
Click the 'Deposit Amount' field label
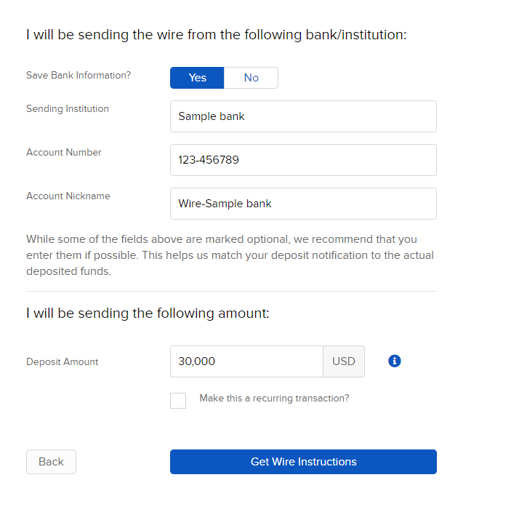coord(63,361)
